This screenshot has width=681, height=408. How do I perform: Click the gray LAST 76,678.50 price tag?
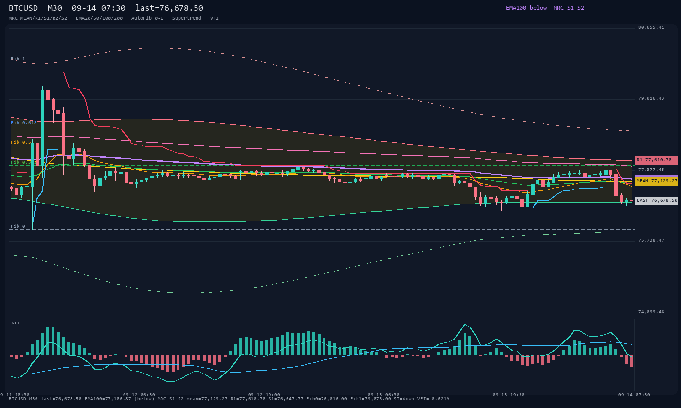tap(656, 200)
